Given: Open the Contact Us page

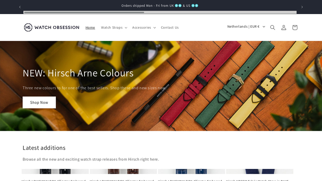Looking at the screenshot, I should click(169, 27).
